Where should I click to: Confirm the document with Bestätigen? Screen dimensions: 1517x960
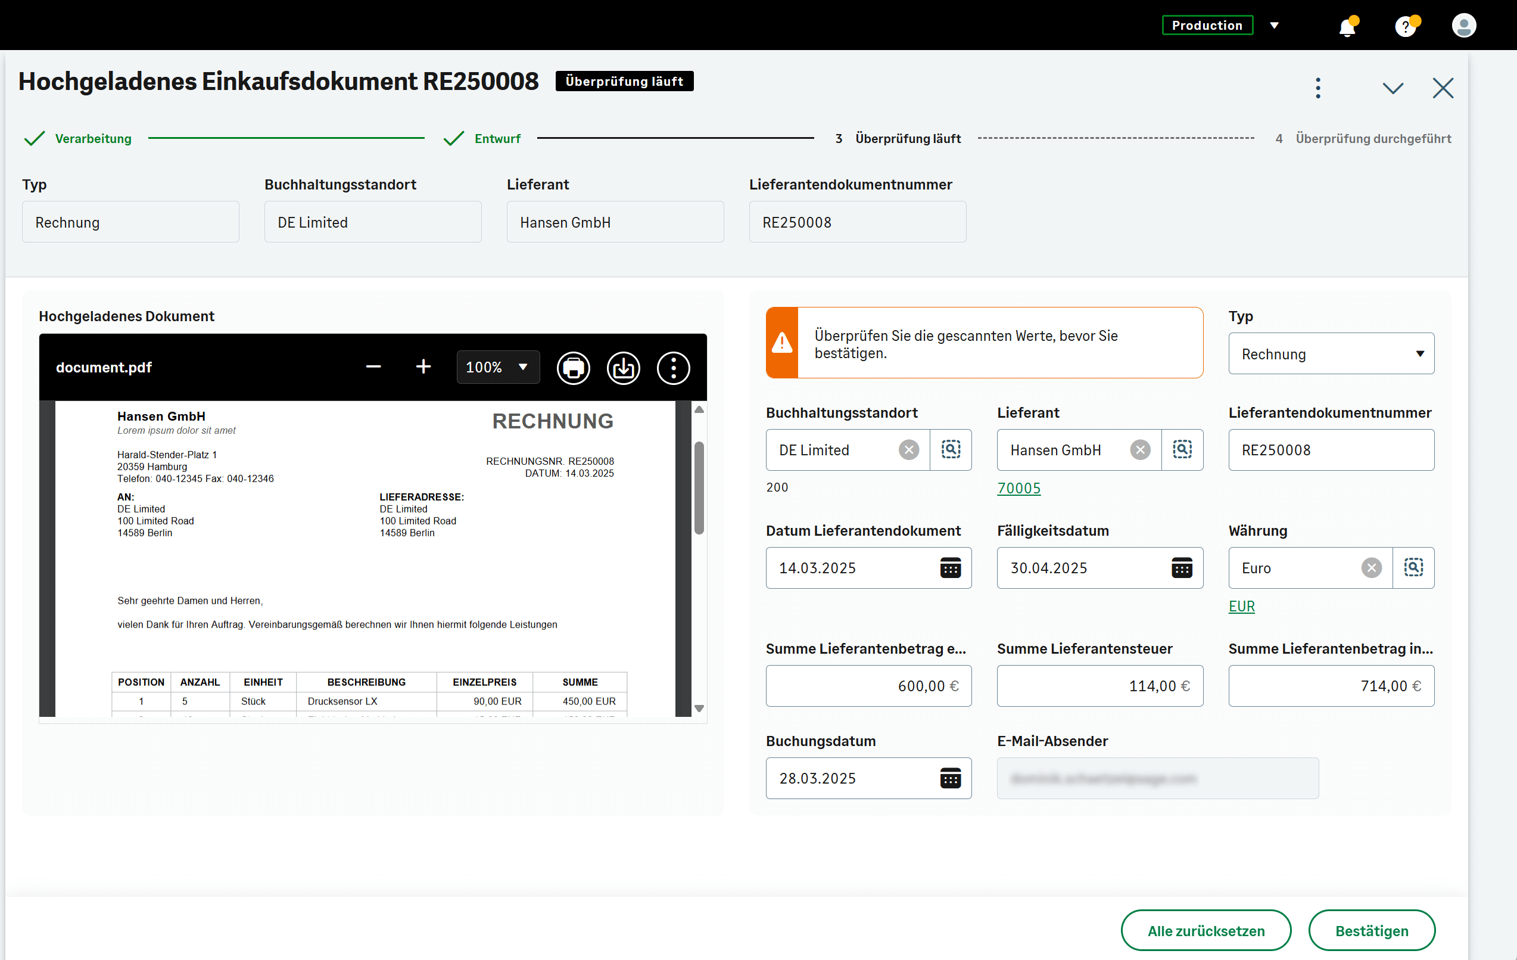coord(1372,930)
